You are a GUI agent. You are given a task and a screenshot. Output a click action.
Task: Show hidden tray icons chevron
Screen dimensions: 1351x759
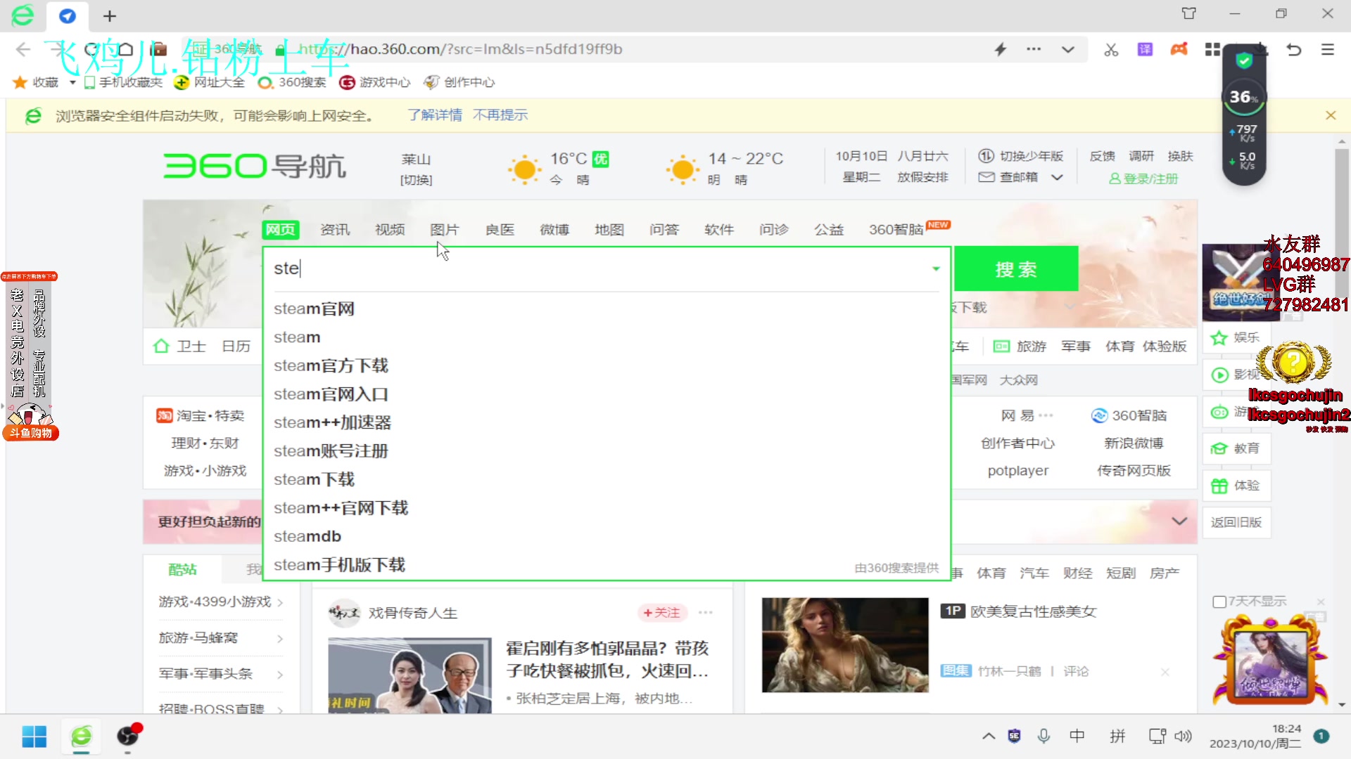[x=989, y=737]
